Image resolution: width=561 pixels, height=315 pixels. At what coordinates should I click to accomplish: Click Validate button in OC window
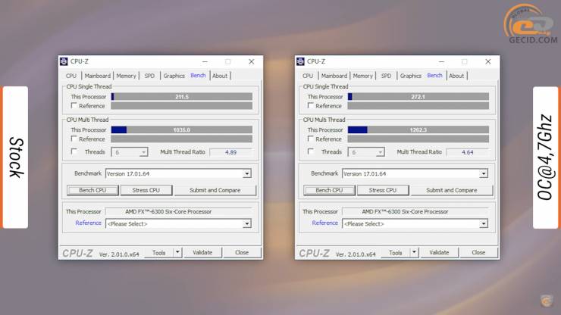point(439,252)
